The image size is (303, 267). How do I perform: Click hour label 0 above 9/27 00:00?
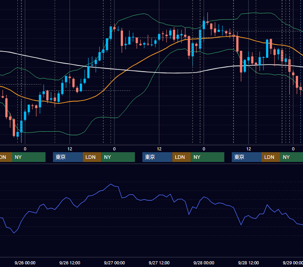click(115, 149)
